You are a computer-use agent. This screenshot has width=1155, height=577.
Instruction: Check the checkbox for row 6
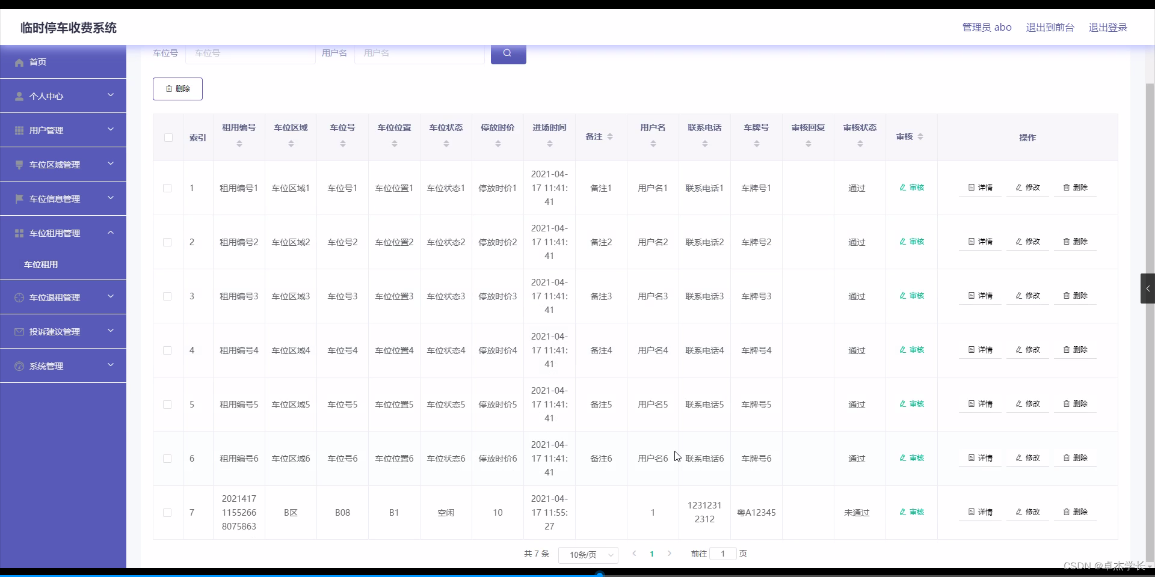(167, 459)
